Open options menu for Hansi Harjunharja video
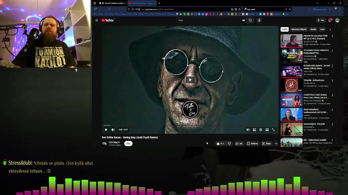The height and width of the screenshot is (195, 348). [x=332, y=110]
